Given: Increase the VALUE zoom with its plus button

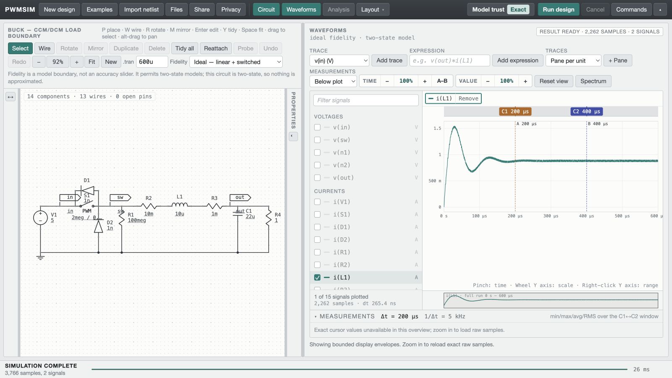Looking at the screenshot, I should coord(525,81).
